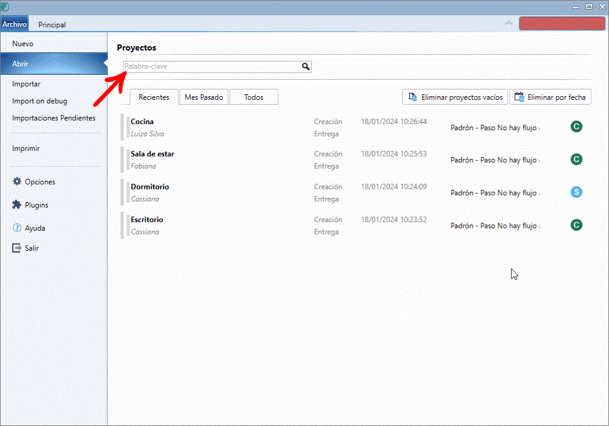Click Eliminar por fecha button
609x426 pixels.
tap(551, 97)
